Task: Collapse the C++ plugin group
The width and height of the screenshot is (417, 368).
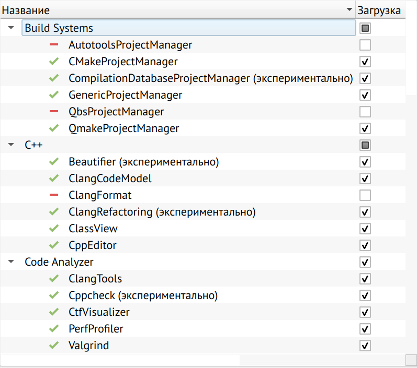Action: coord(11,145)
